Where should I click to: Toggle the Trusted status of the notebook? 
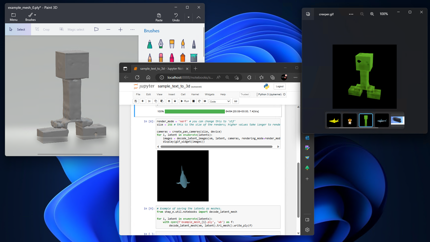[244, 94]
